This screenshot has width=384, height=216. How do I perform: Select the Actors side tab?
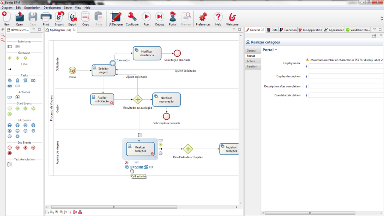[x=251, y=61]
